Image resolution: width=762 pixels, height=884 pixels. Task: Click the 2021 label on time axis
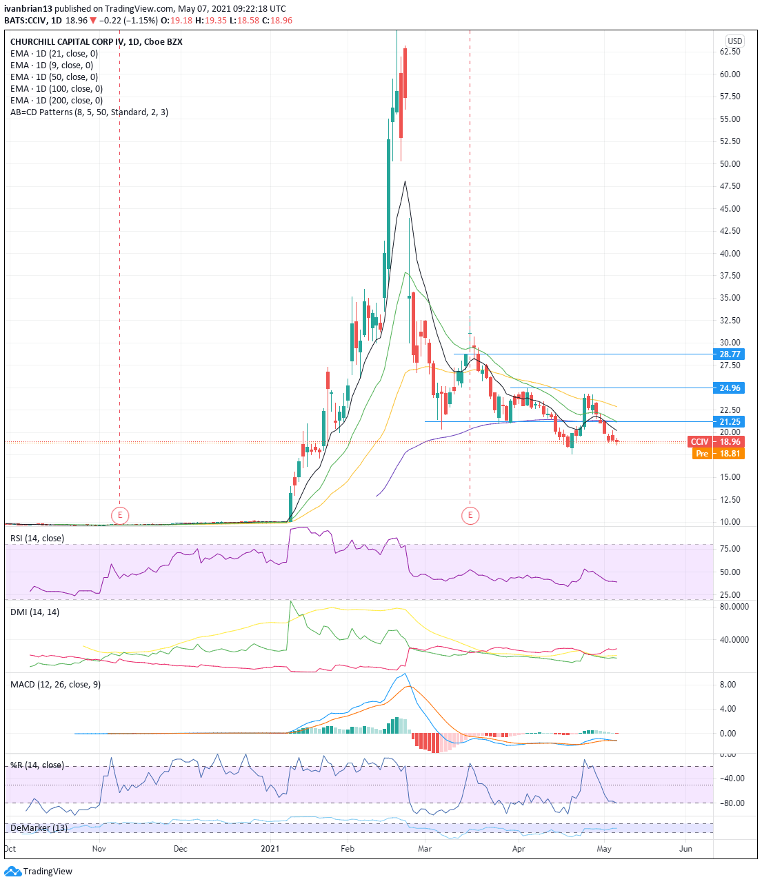(270, 849)
